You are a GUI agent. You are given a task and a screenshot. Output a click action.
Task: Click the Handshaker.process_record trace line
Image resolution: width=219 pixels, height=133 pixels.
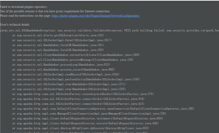tap(63, 70)
